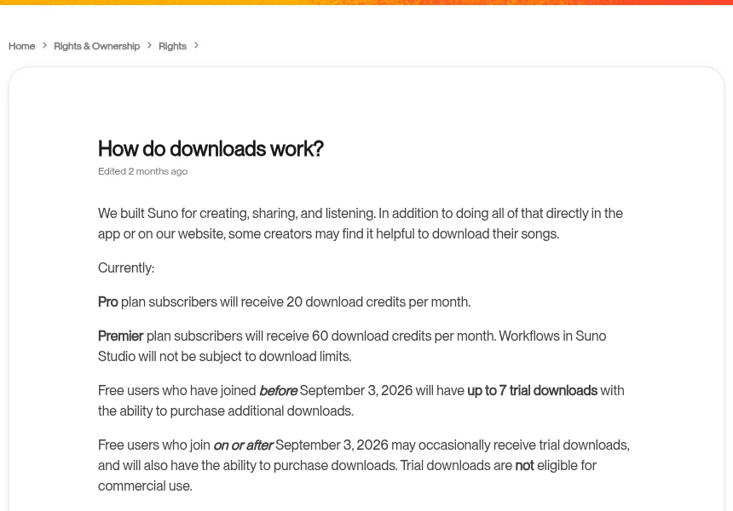Click the heading "How do downloads work?"

[x=211, y=149]
